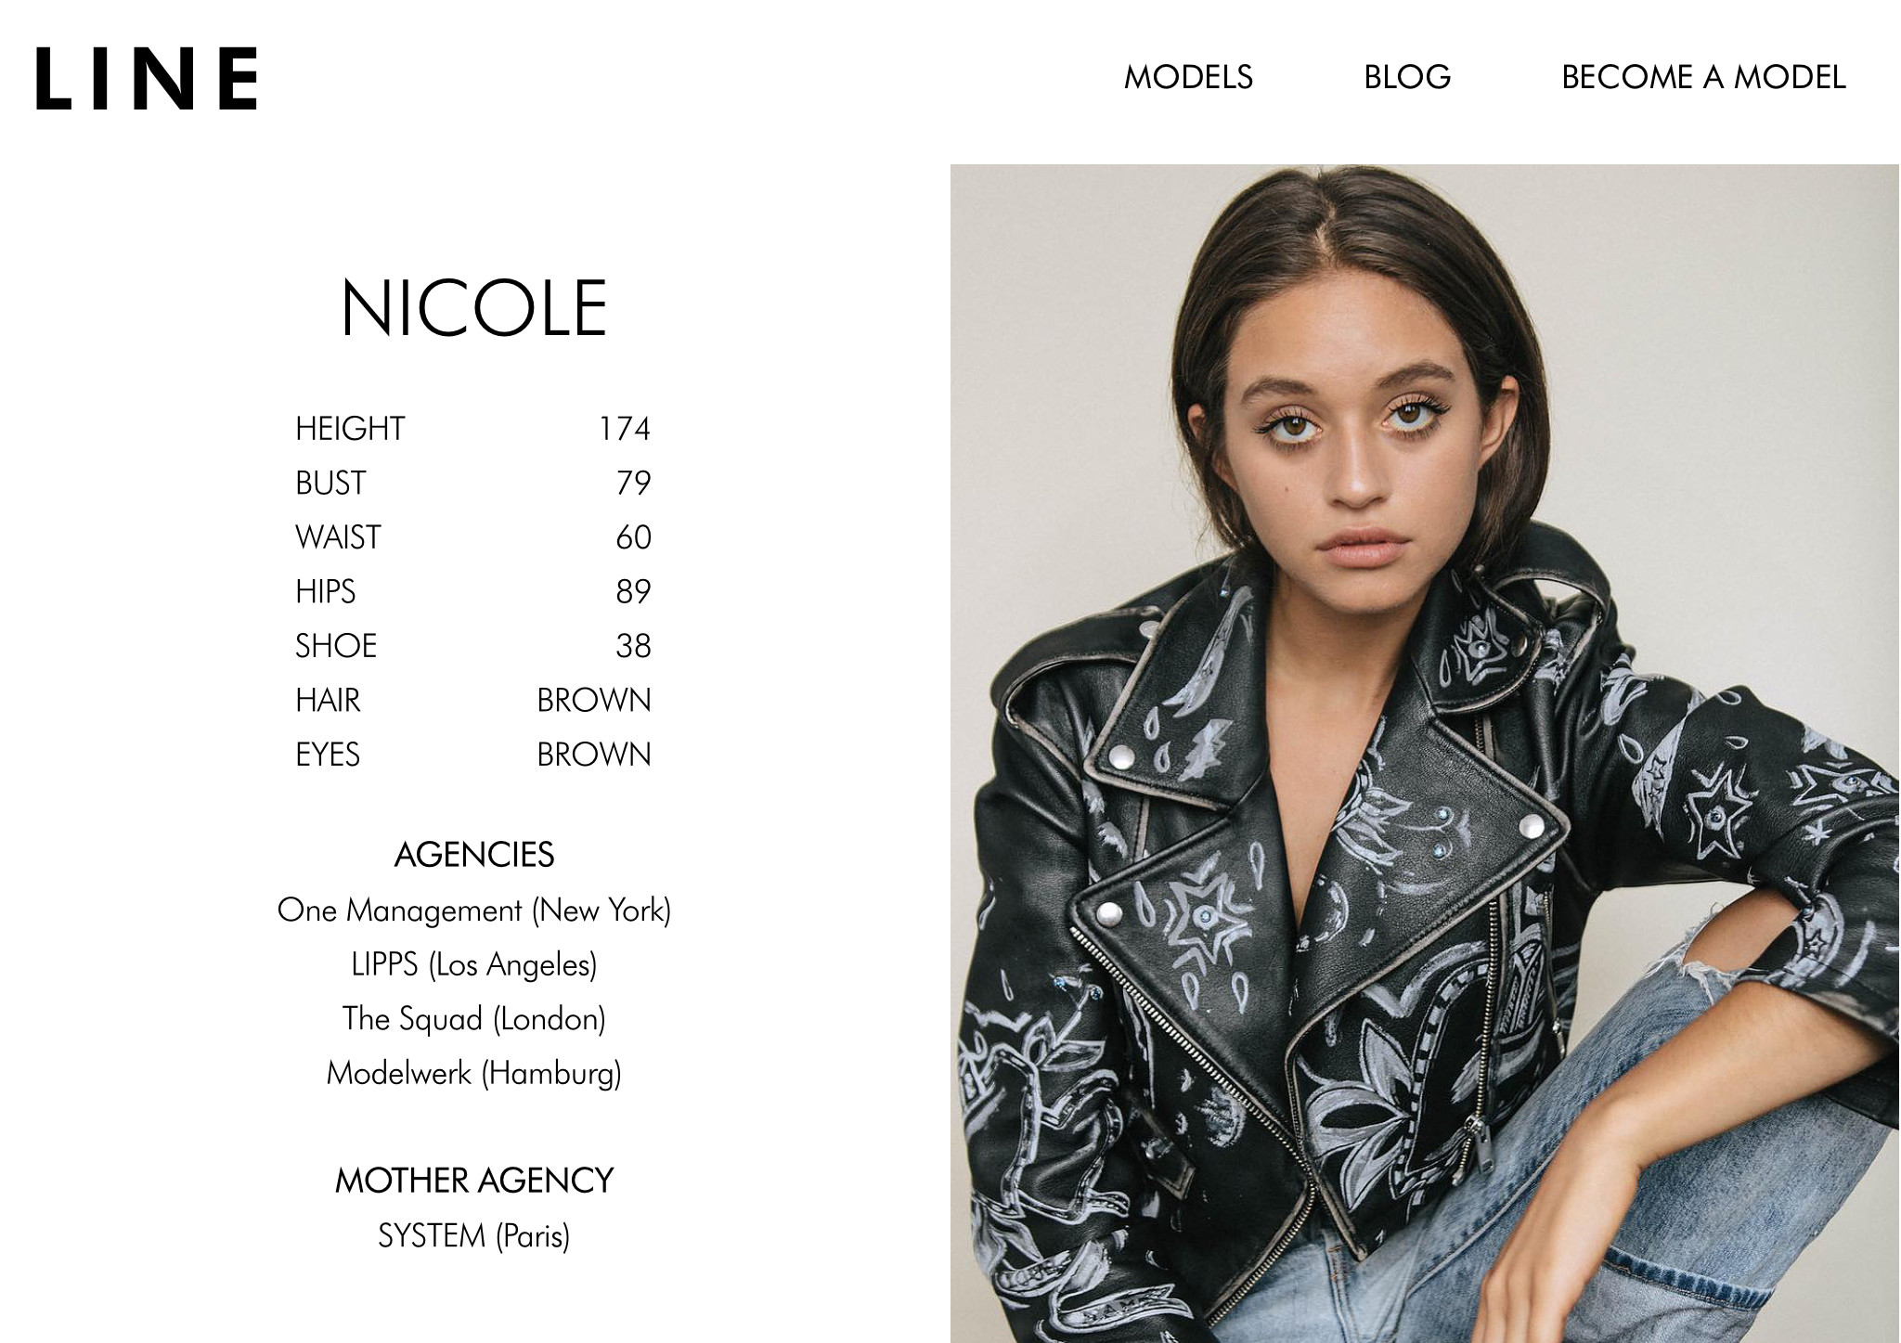Click the HEIGHT 174 measurement row
Image resolution: width=1901 pixels, height=1343 pixels.
pyautogui.click(x=473, y=429)
